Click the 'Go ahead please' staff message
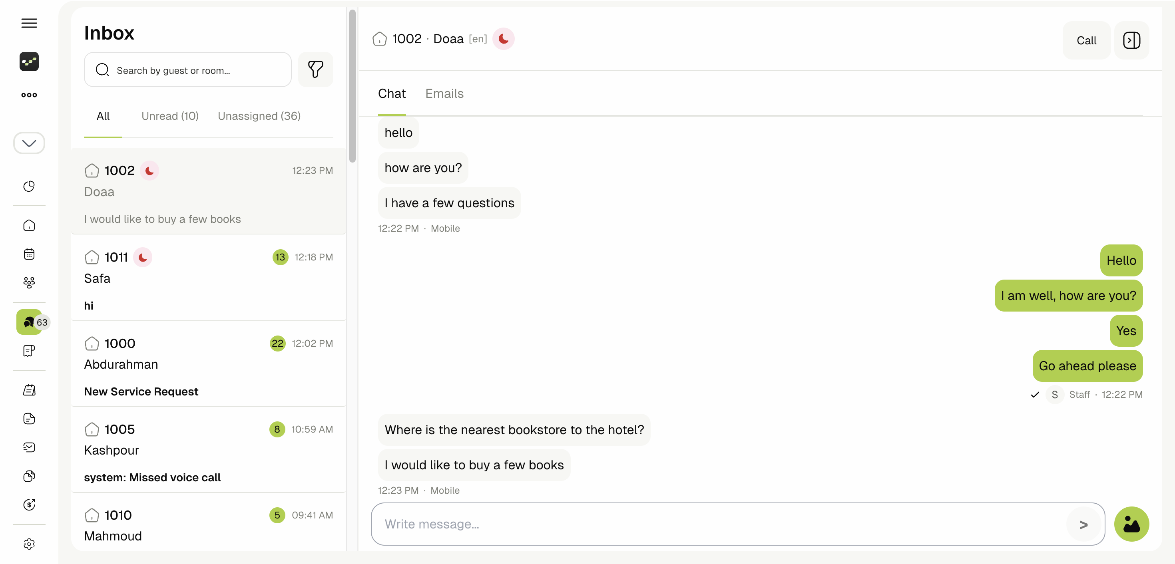The image size is (1175, 564). click(x=1087, y=366)
